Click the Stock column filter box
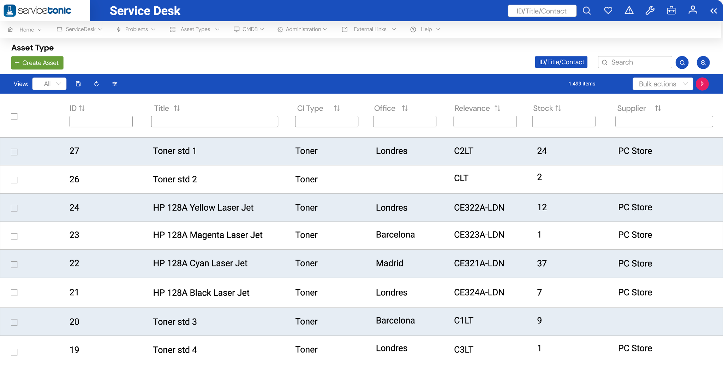The image size is (723, 381). coord(564,121)
